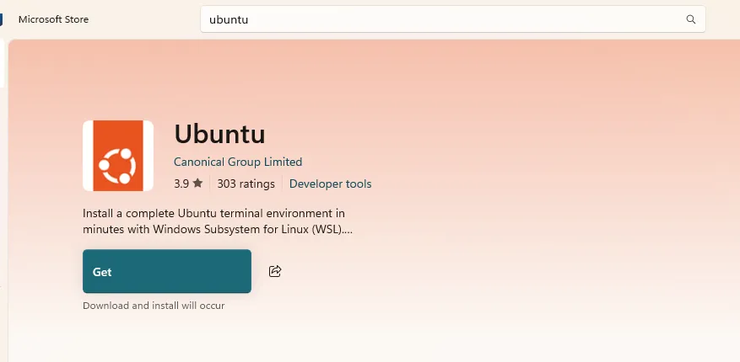
Task: Click the Ubuntu app title
Action: click(220, 134)
